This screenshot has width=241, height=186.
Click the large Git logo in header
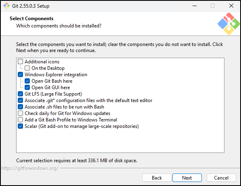tap(229, 24)
